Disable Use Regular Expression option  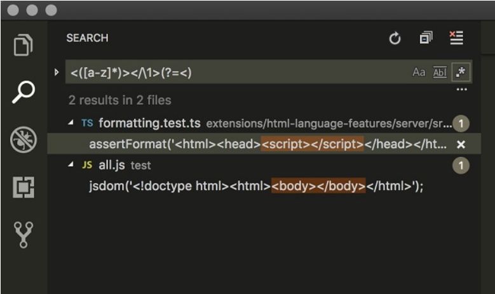click(461, 72)
